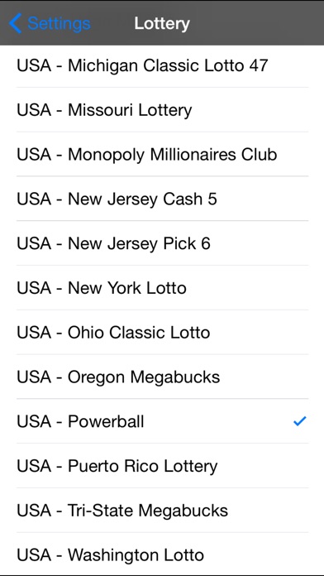Pick USA - New Jersey Cash 5
Viewport: 324px width, 576px height.
point(162,199)
